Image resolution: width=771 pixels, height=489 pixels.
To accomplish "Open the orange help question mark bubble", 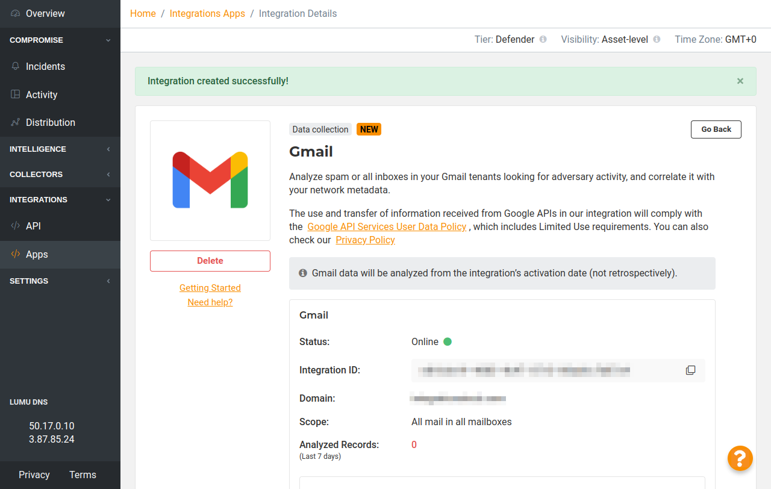I will click(740, 458).
